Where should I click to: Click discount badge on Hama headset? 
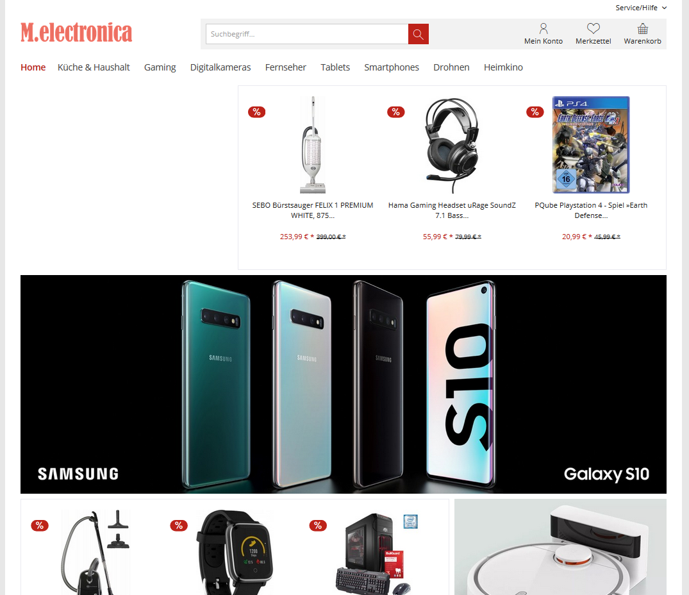pyautogui.click(x=396, y=112)
